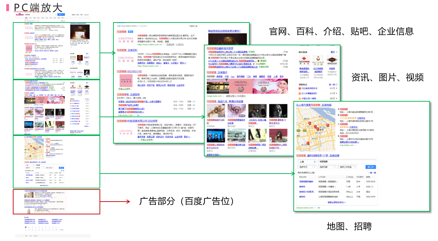Screen dimensions: 438x241
Task: Open 选择学历 dropdown
Action: coord(307,167)
